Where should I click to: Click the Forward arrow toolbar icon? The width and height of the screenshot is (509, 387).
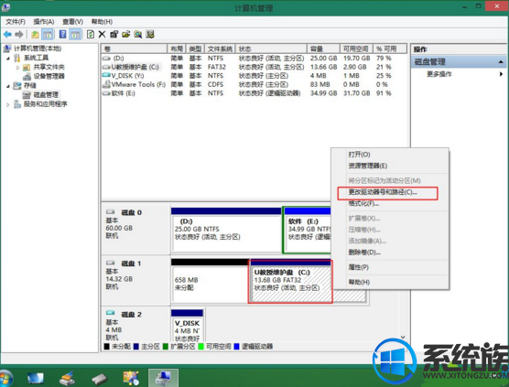click(19, 34)
